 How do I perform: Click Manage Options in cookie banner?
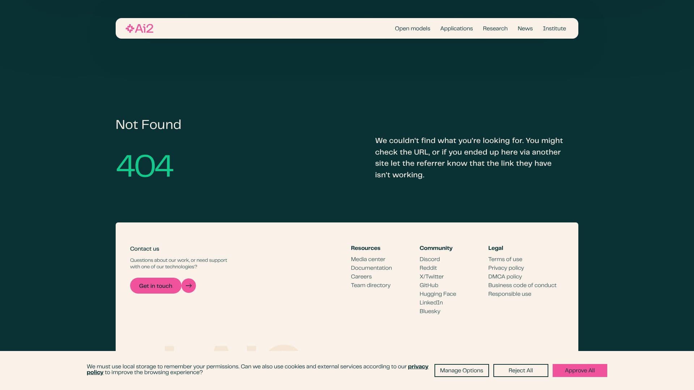coord(462,370)
